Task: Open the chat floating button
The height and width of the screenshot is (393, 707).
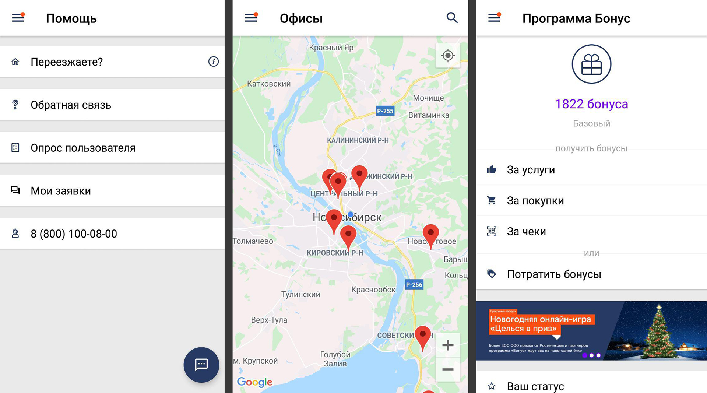Action: [201, 365]
